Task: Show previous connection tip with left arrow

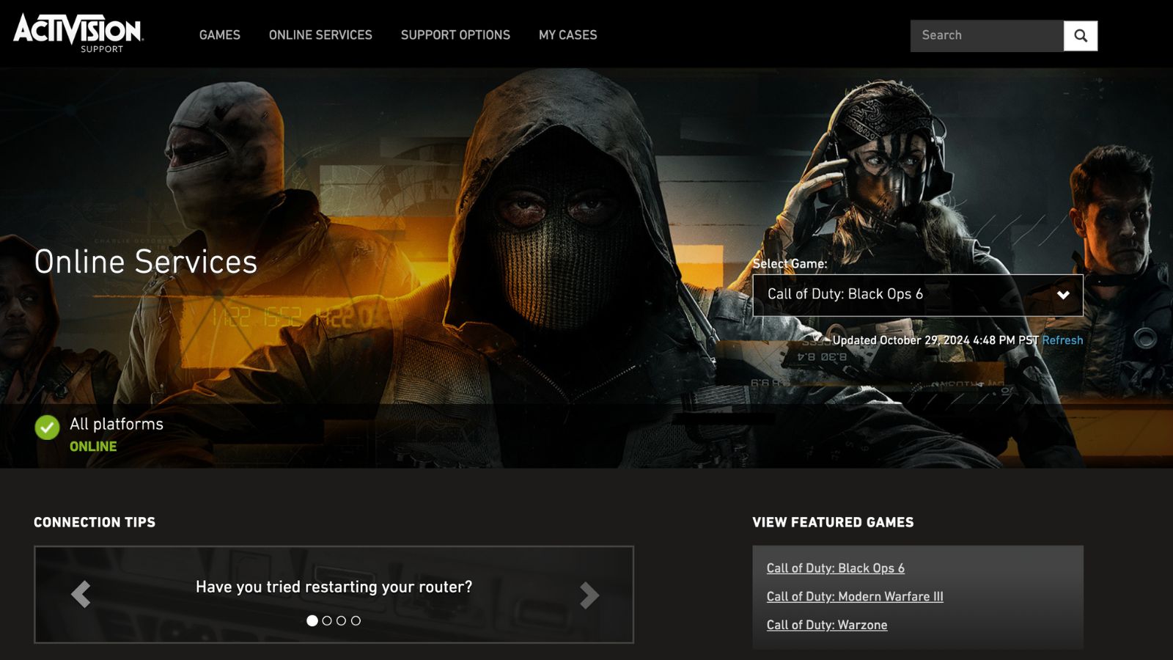Action: pos(81,595)
